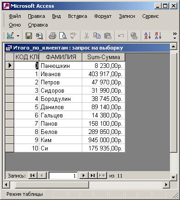Open the Формат menu

(x=103, y=16)
